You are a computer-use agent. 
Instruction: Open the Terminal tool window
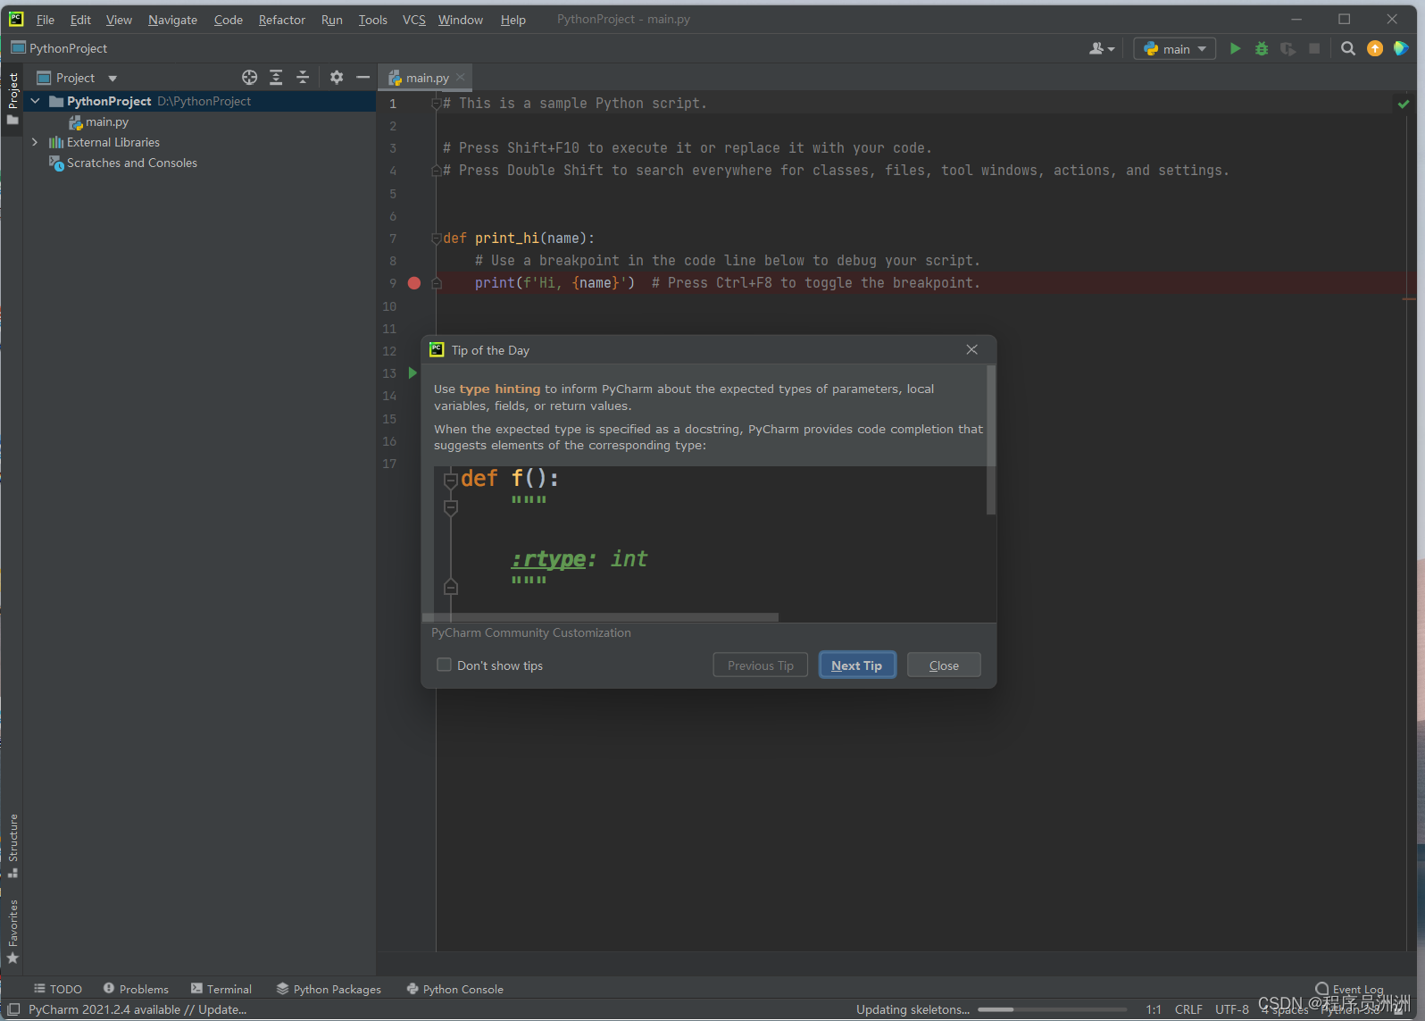pos(221,989)
